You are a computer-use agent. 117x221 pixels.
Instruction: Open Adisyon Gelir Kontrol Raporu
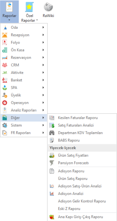tap(82, 201)
